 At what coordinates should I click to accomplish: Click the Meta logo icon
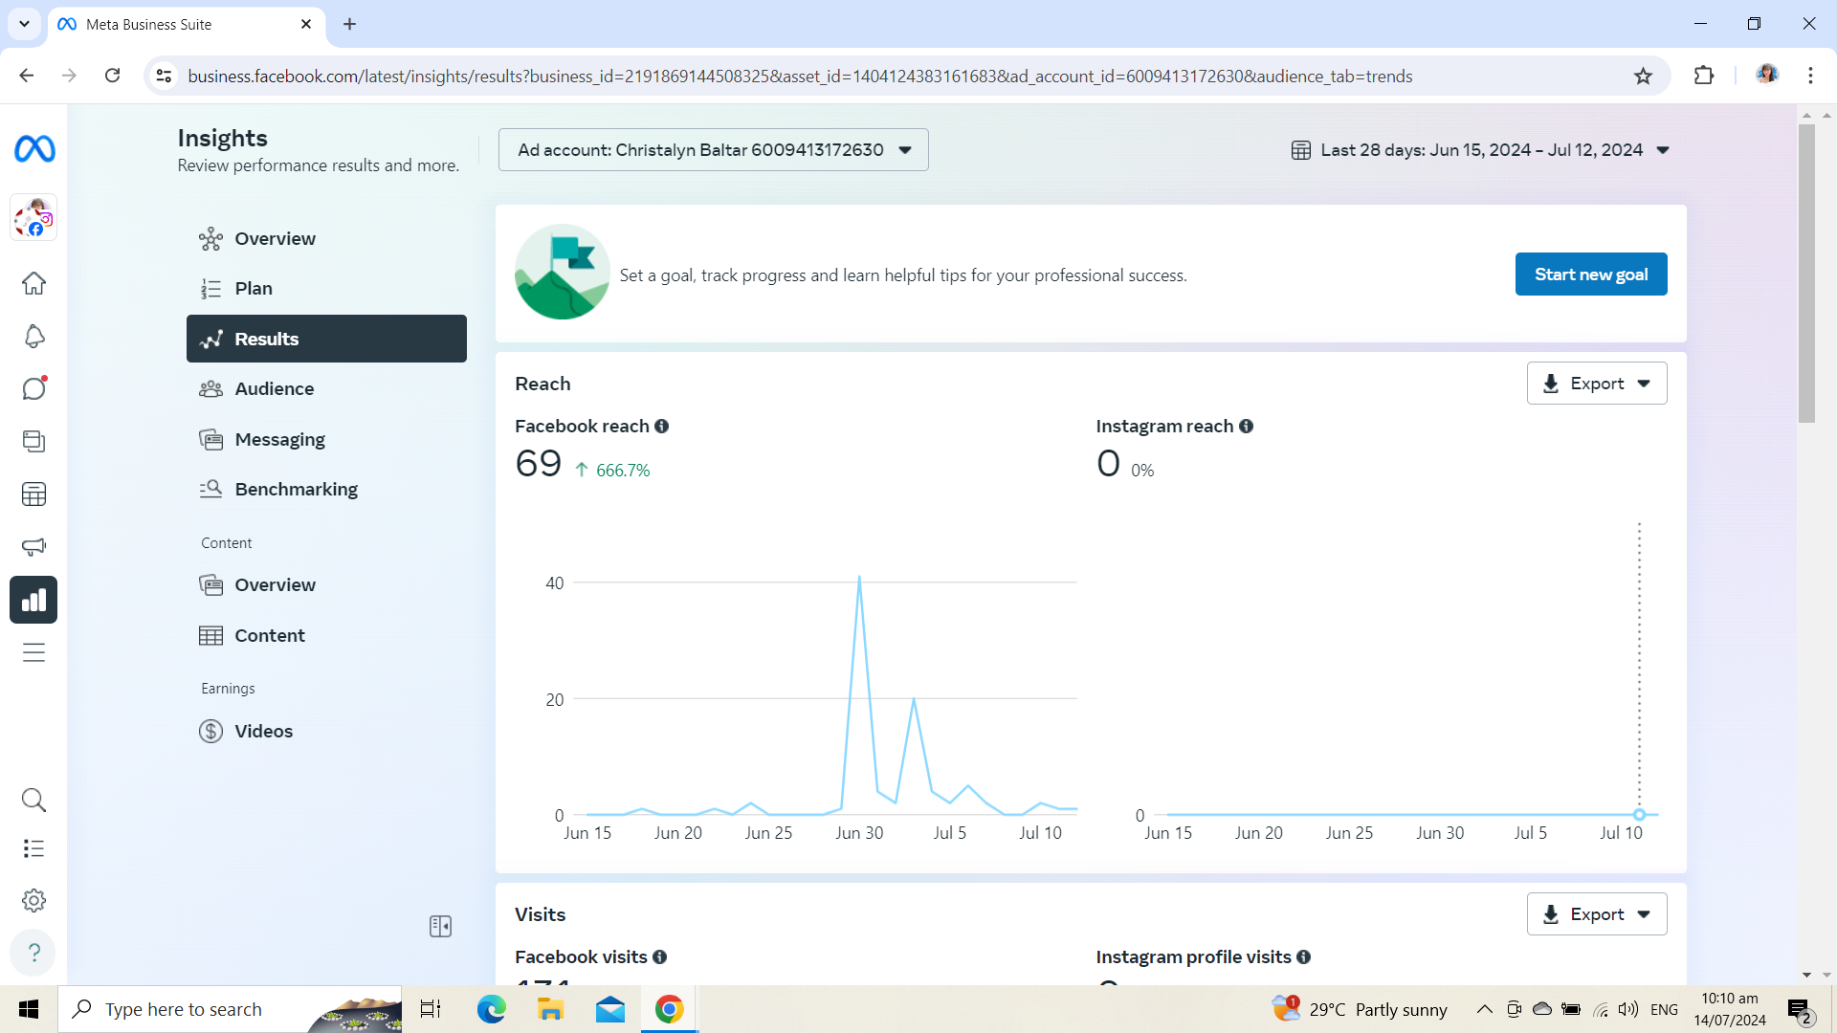point(34,149)
